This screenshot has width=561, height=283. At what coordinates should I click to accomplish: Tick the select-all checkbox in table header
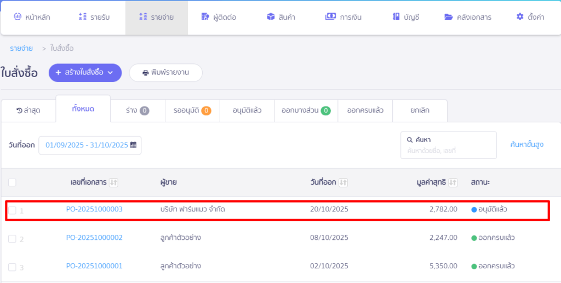click(x=12, y=182)
